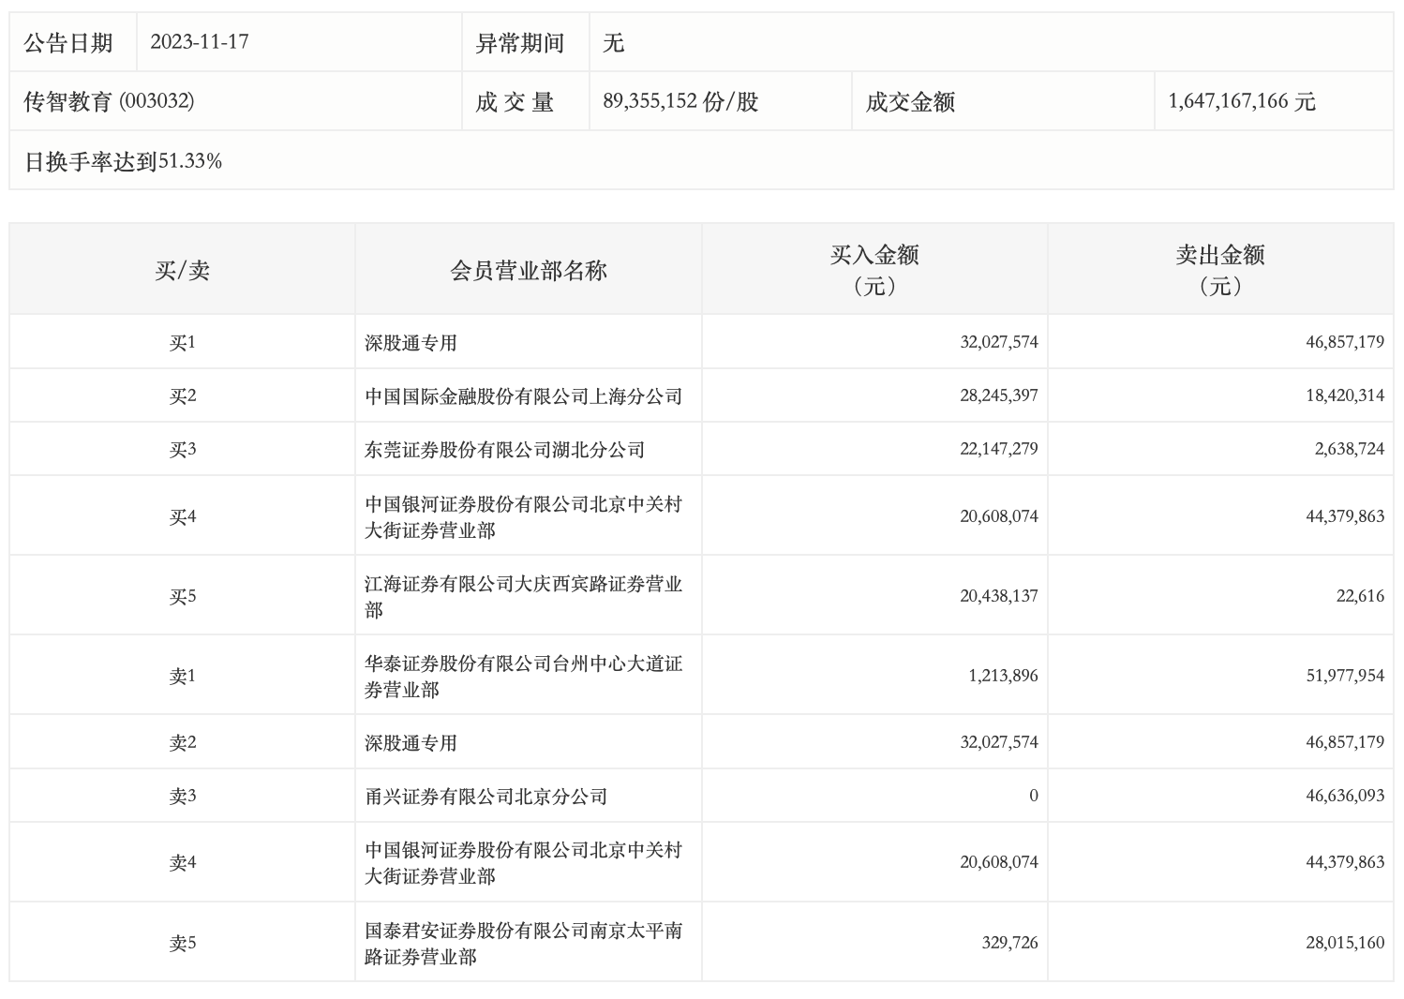Click the 买入金额 column header
Screen dimensions: 1404x999
click(x=874, y=269)
